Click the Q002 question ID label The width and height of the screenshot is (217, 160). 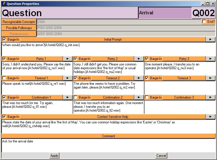pos(203,13)
